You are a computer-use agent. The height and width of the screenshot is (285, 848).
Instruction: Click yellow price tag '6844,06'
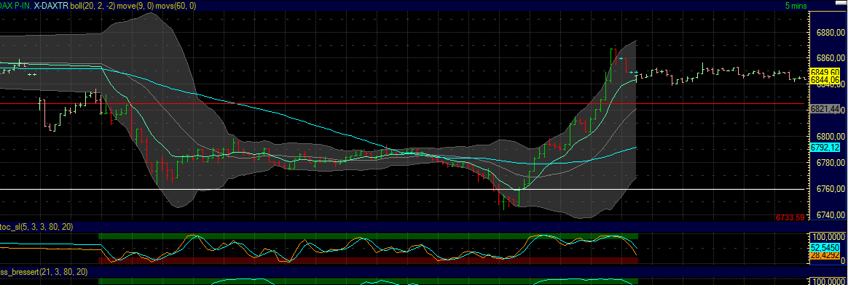click(x=824, y=80)
